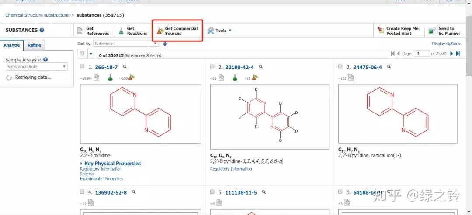472x215 pixels.
Task: Go to previous page icon
Action: [x=398, y=54]
